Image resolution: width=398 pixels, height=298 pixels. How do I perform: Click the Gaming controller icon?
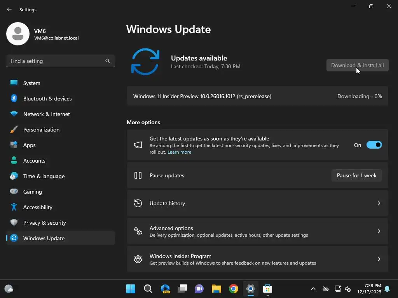[14, 191]
